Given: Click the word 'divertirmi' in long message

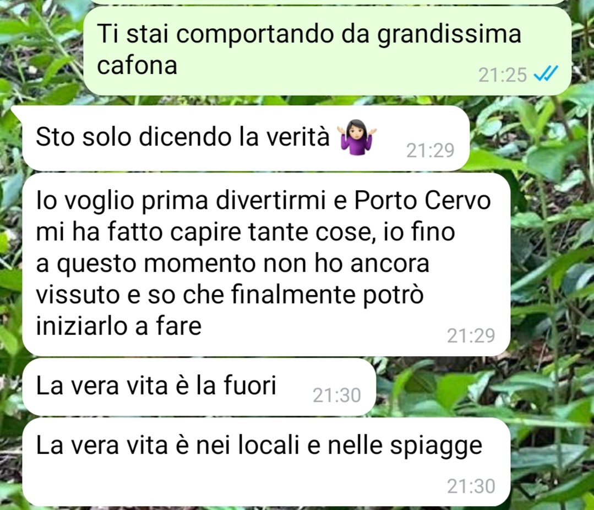Looking at the screenshot, I should (271, 200).
